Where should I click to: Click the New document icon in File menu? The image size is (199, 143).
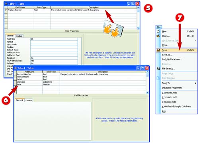pos(158,31)
